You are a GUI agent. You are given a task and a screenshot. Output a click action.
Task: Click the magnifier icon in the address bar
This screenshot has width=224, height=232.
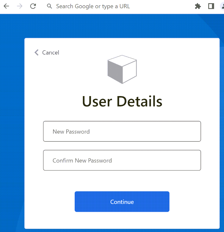pyautogui.click(x=49, y=6)
